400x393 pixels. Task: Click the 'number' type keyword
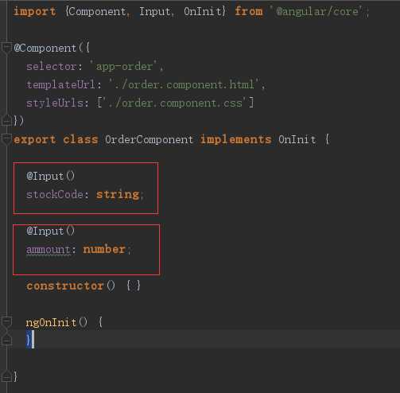(x=104, y=249)
